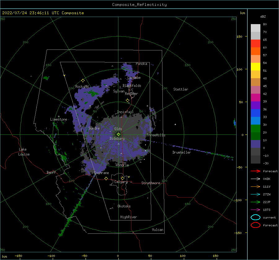
Task: Click the asterisk marker above Limestone
Action: point(59,117)
